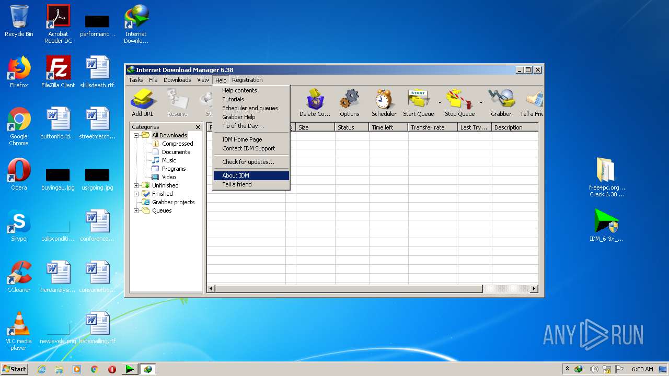Select the Acrobat Reader DC desktop icon
This screenshot has width=669, height=376.
click(x=58, y=24)
